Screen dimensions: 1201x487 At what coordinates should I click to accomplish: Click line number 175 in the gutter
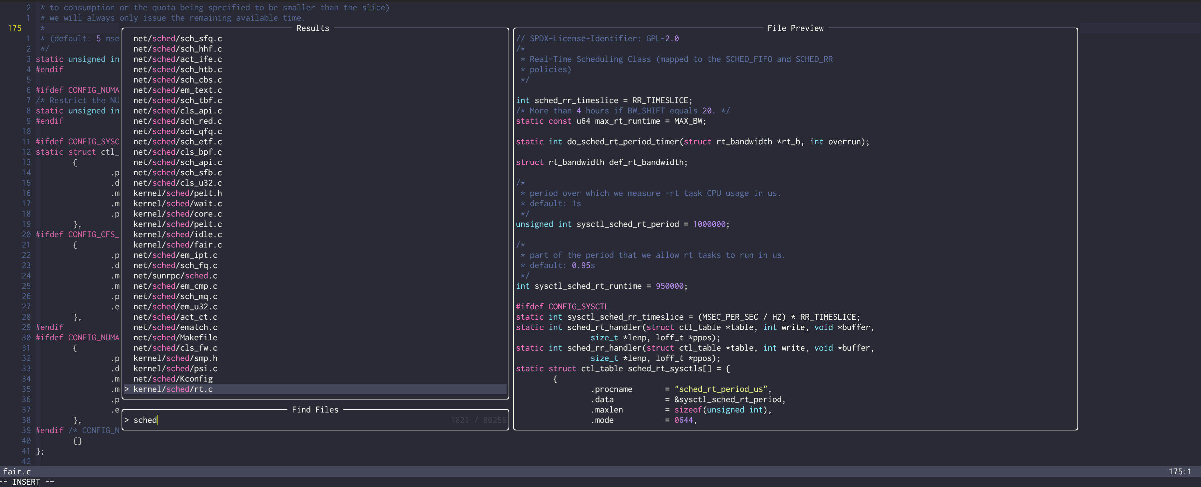15,28
